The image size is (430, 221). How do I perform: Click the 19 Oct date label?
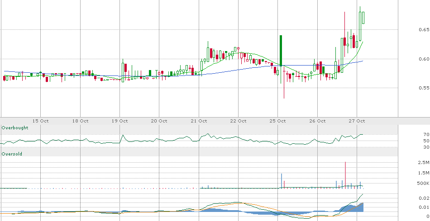(120, 121)
